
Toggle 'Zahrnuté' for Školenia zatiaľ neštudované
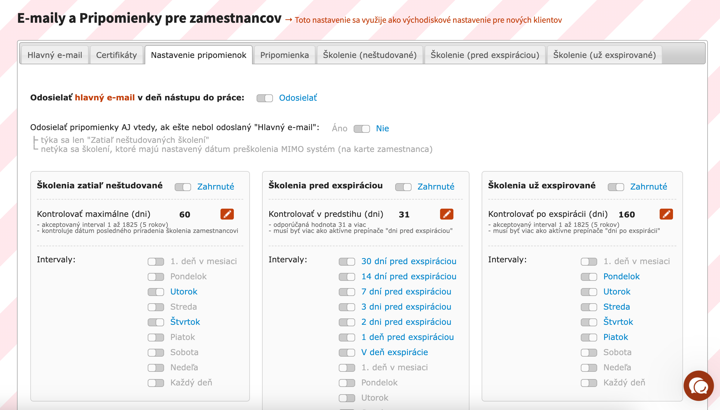[x=183, y=187]
